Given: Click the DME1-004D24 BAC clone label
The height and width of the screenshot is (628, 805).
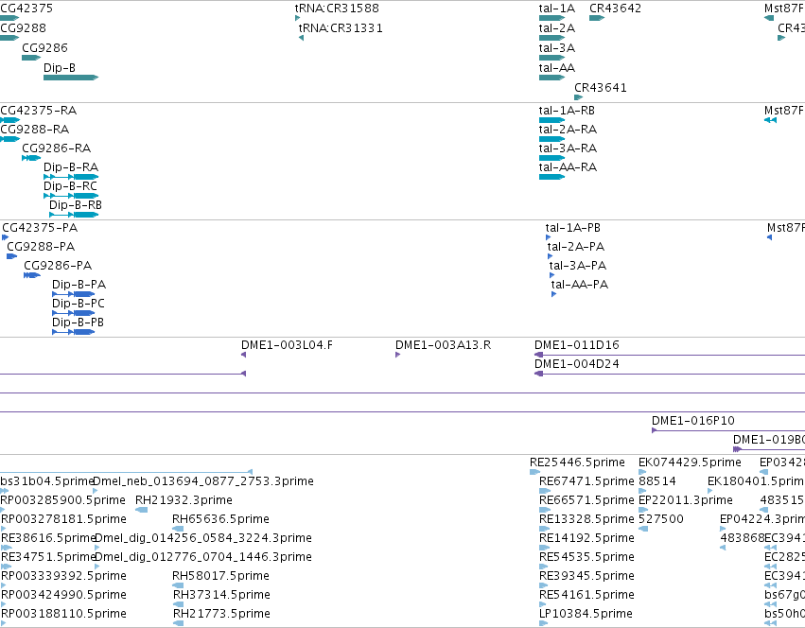Looking at the screenshot, I should point(577,364).
